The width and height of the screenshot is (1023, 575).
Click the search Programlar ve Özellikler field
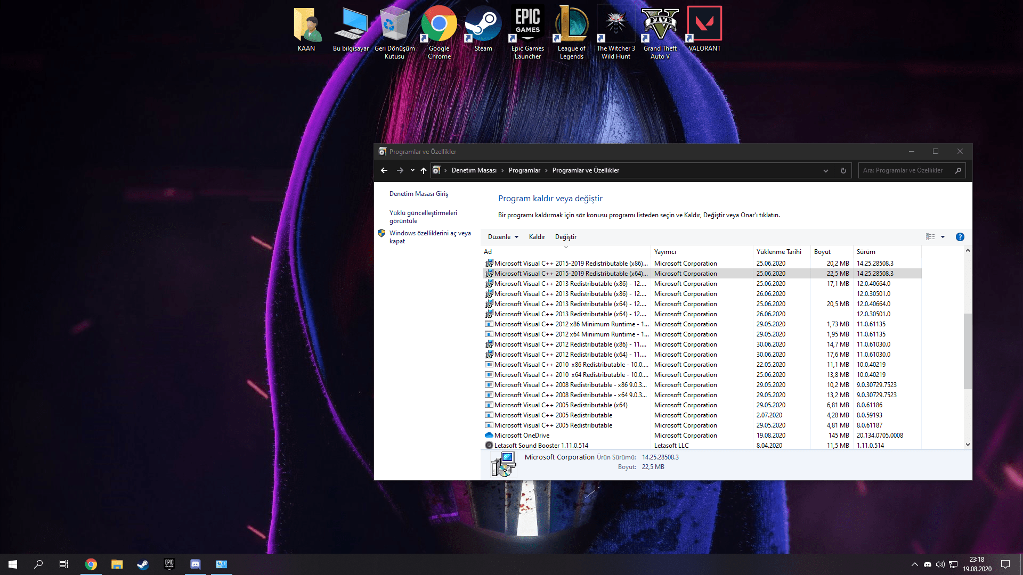tap(906, 170)
